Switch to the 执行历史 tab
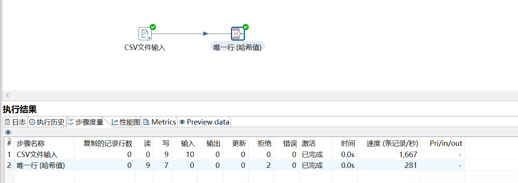The height and width of the screenshot is (183, 518). click(47, 122)
